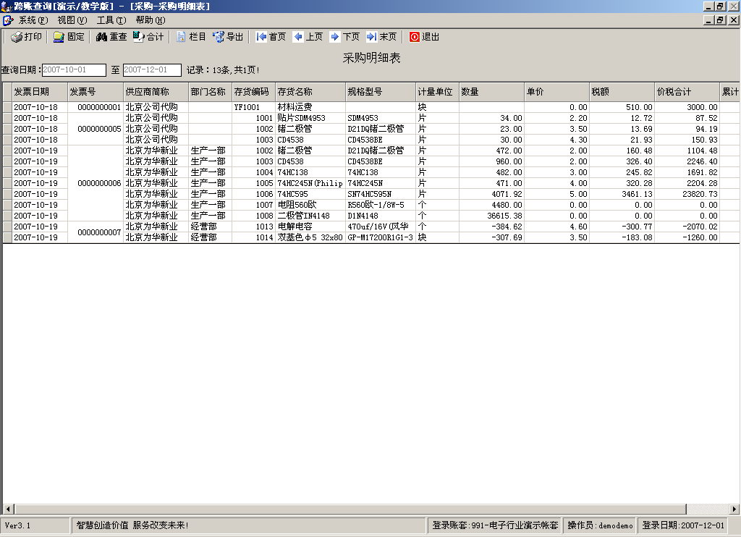Image resolution: width=741 pixels, height=537 pixels.
Task: Click the red 退出 exit icon
Action: point(415,37)
